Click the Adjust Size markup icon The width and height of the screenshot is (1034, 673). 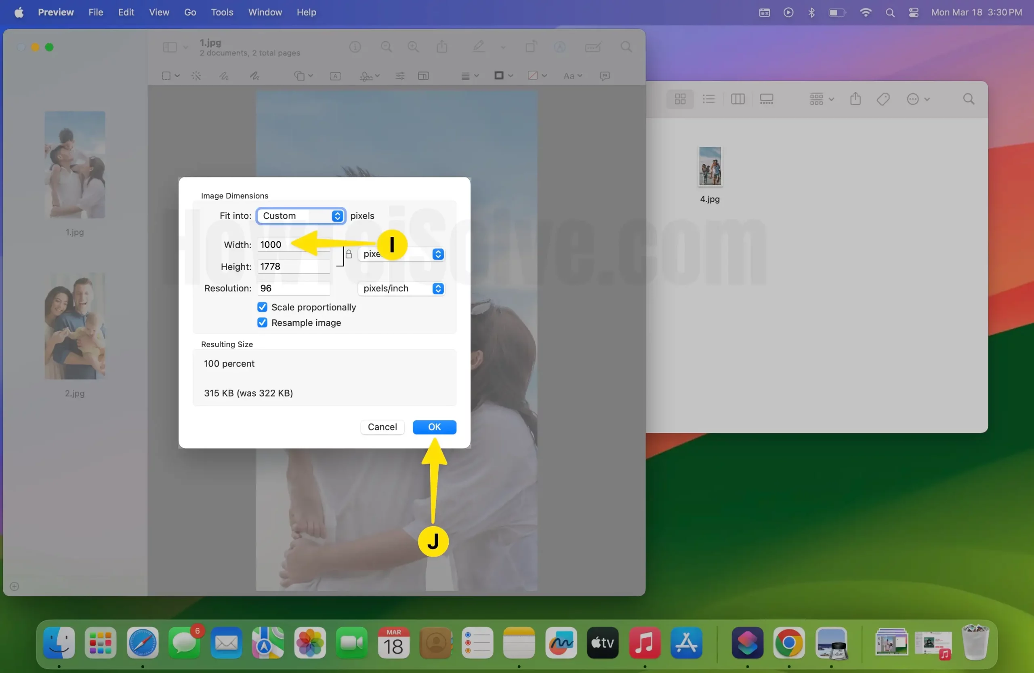(423, 76)
